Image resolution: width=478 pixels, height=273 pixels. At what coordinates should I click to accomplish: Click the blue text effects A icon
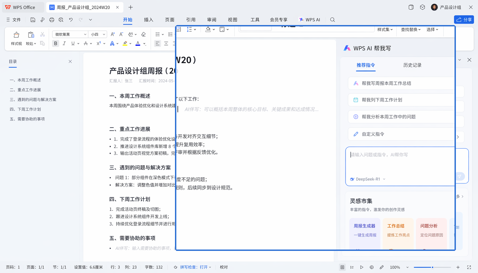[x=112, y=43]
